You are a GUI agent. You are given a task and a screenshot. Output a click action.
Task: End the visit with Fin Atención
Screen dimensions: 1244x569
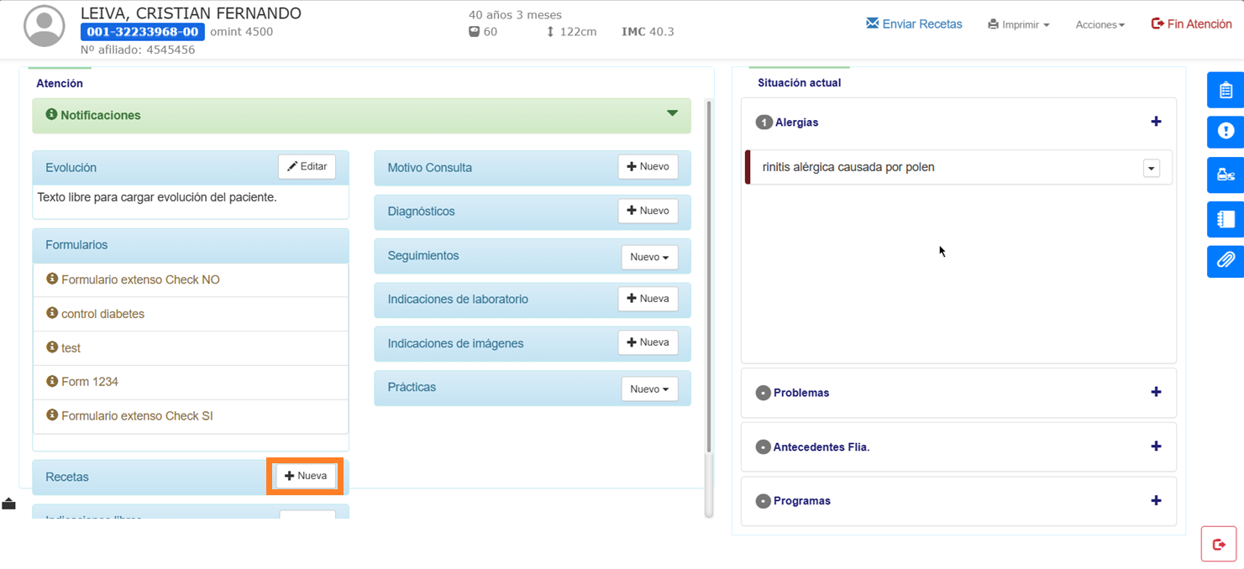click(1191, 24)
